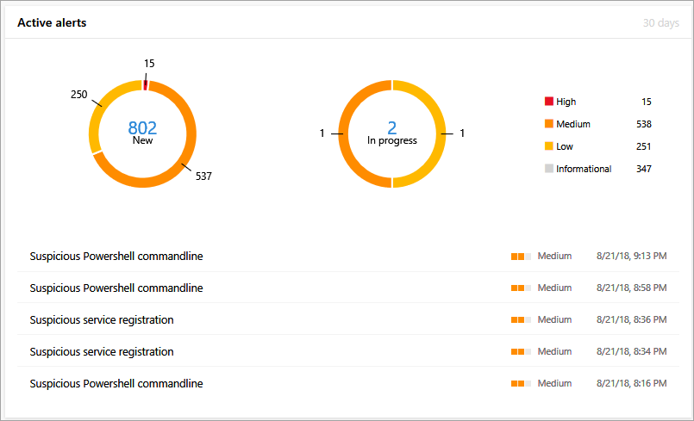The height and width of the screenshot is (421, 694).
Task: Click severity icon of 8:36 PM alert
Action: [521, 319]
